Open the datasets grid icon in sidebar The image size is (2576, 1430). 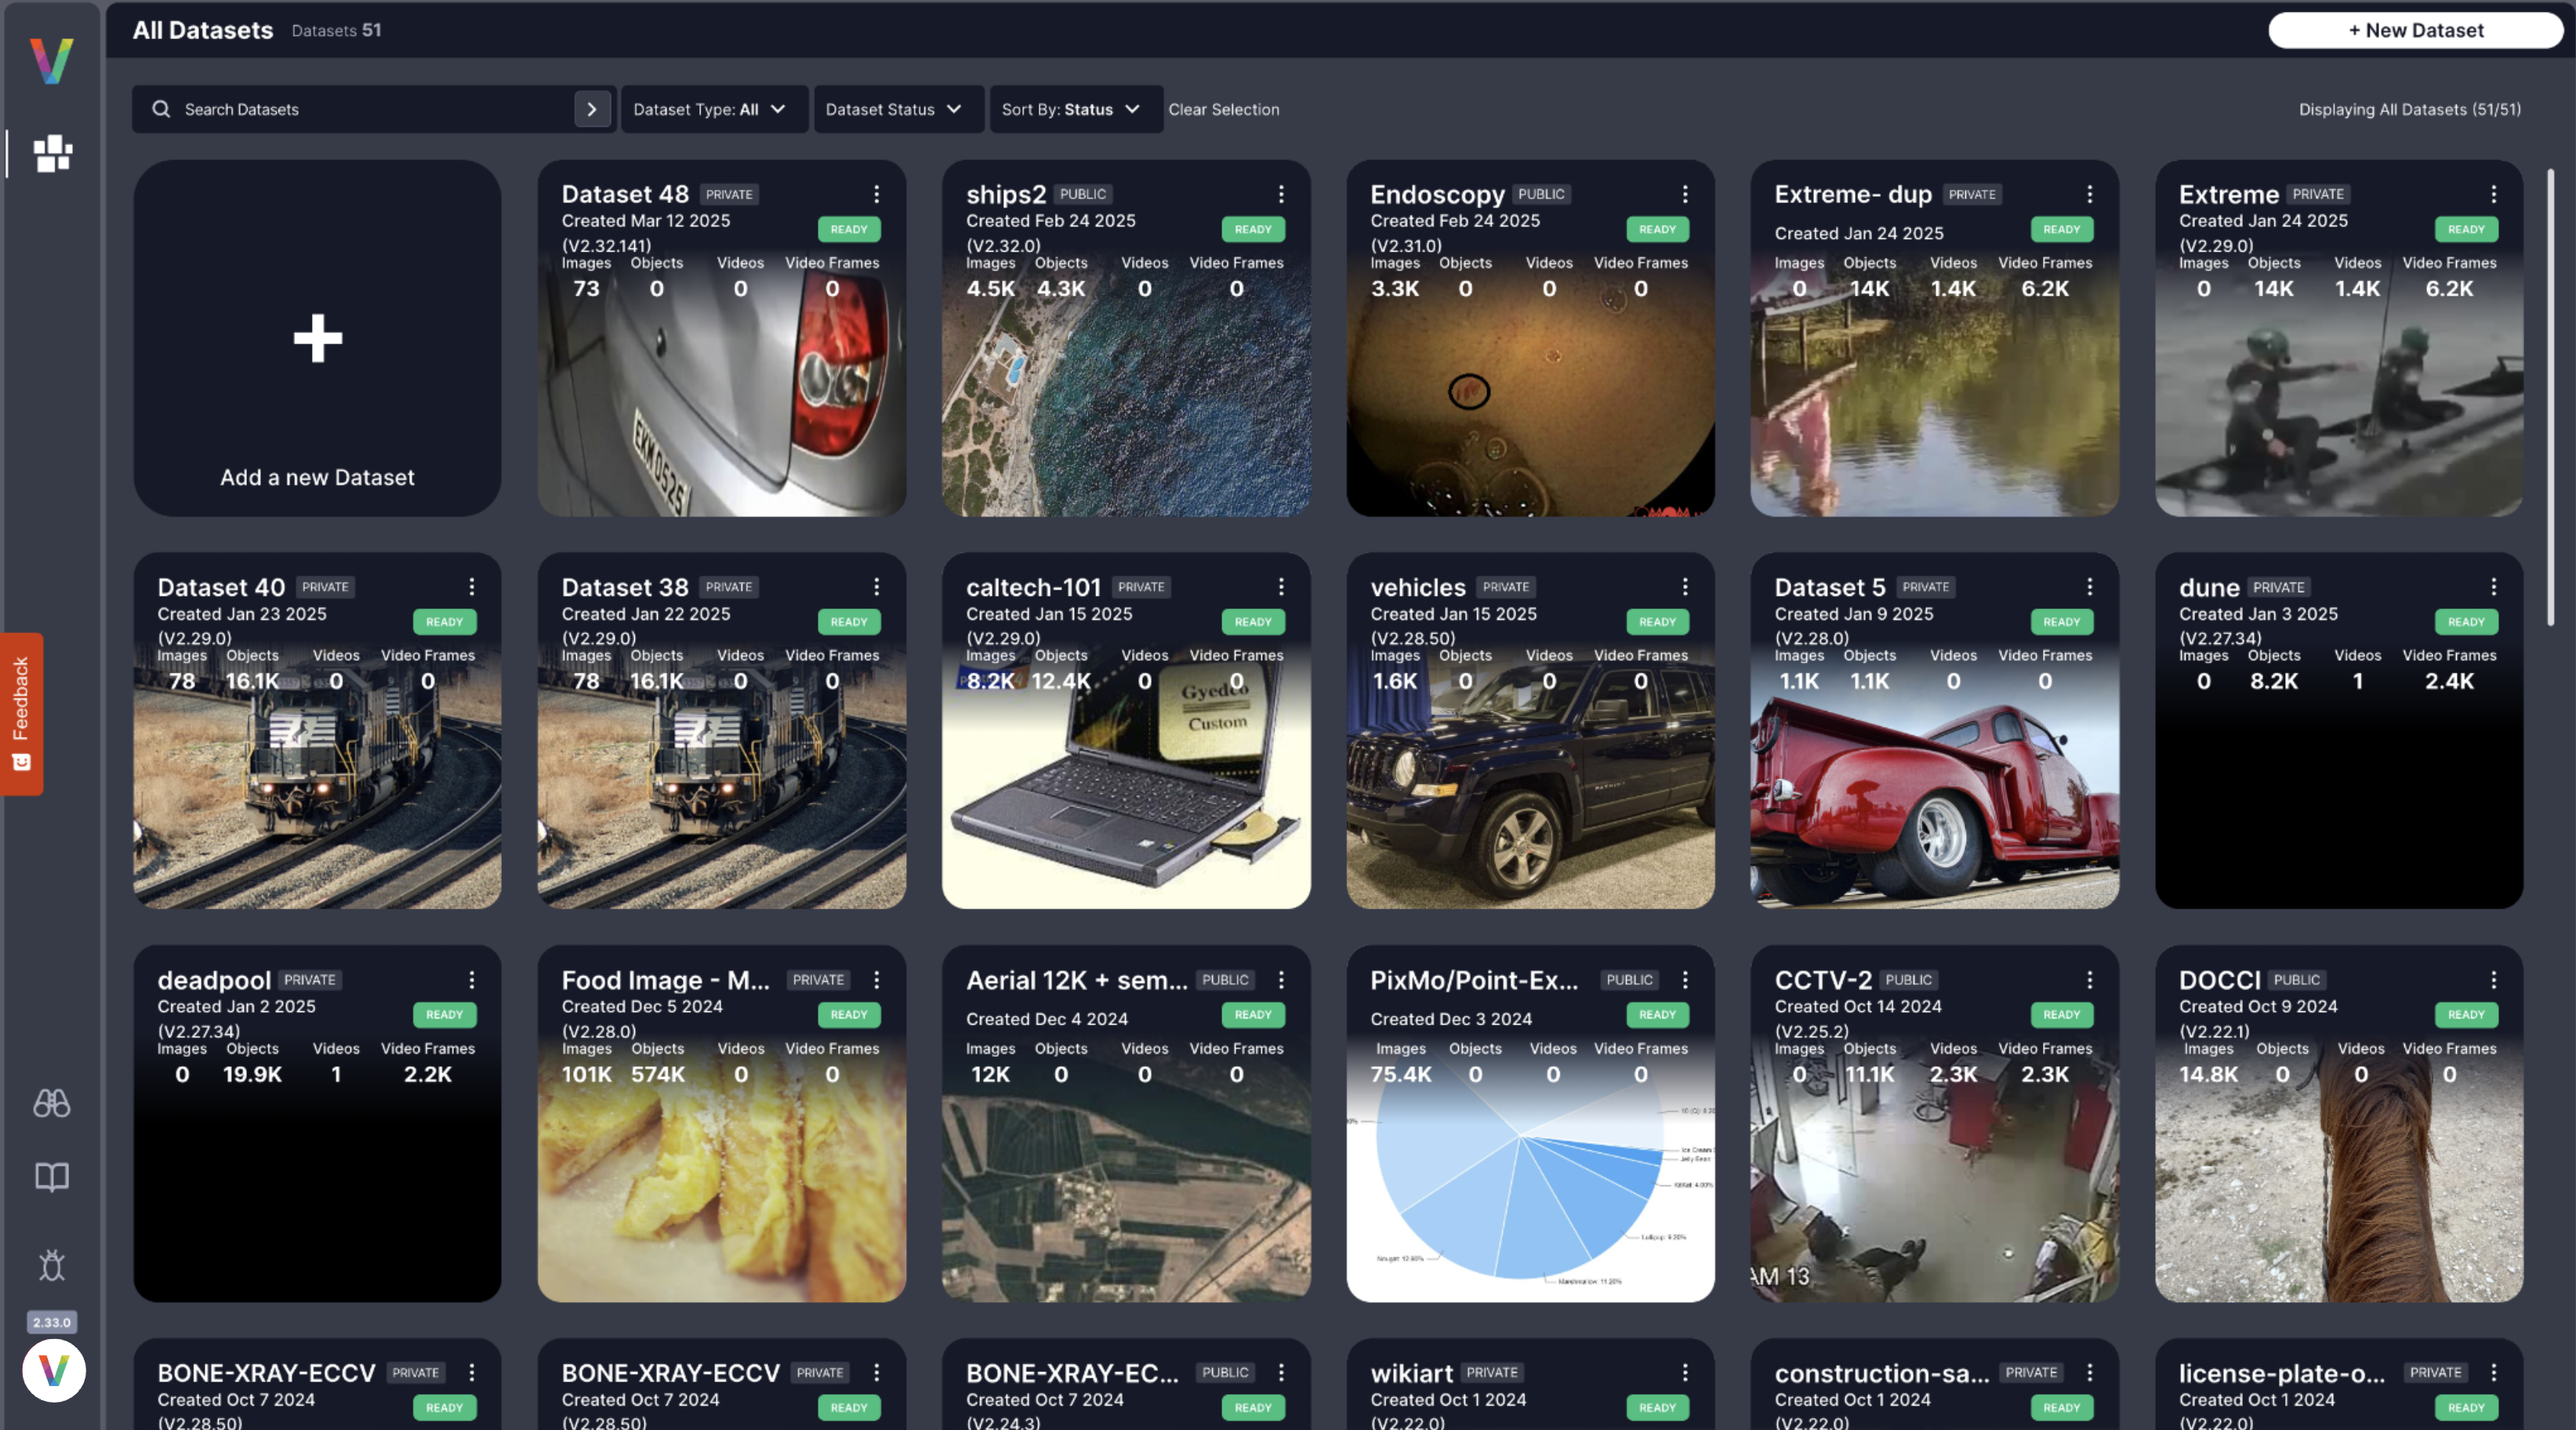click(x=52, y=154)
